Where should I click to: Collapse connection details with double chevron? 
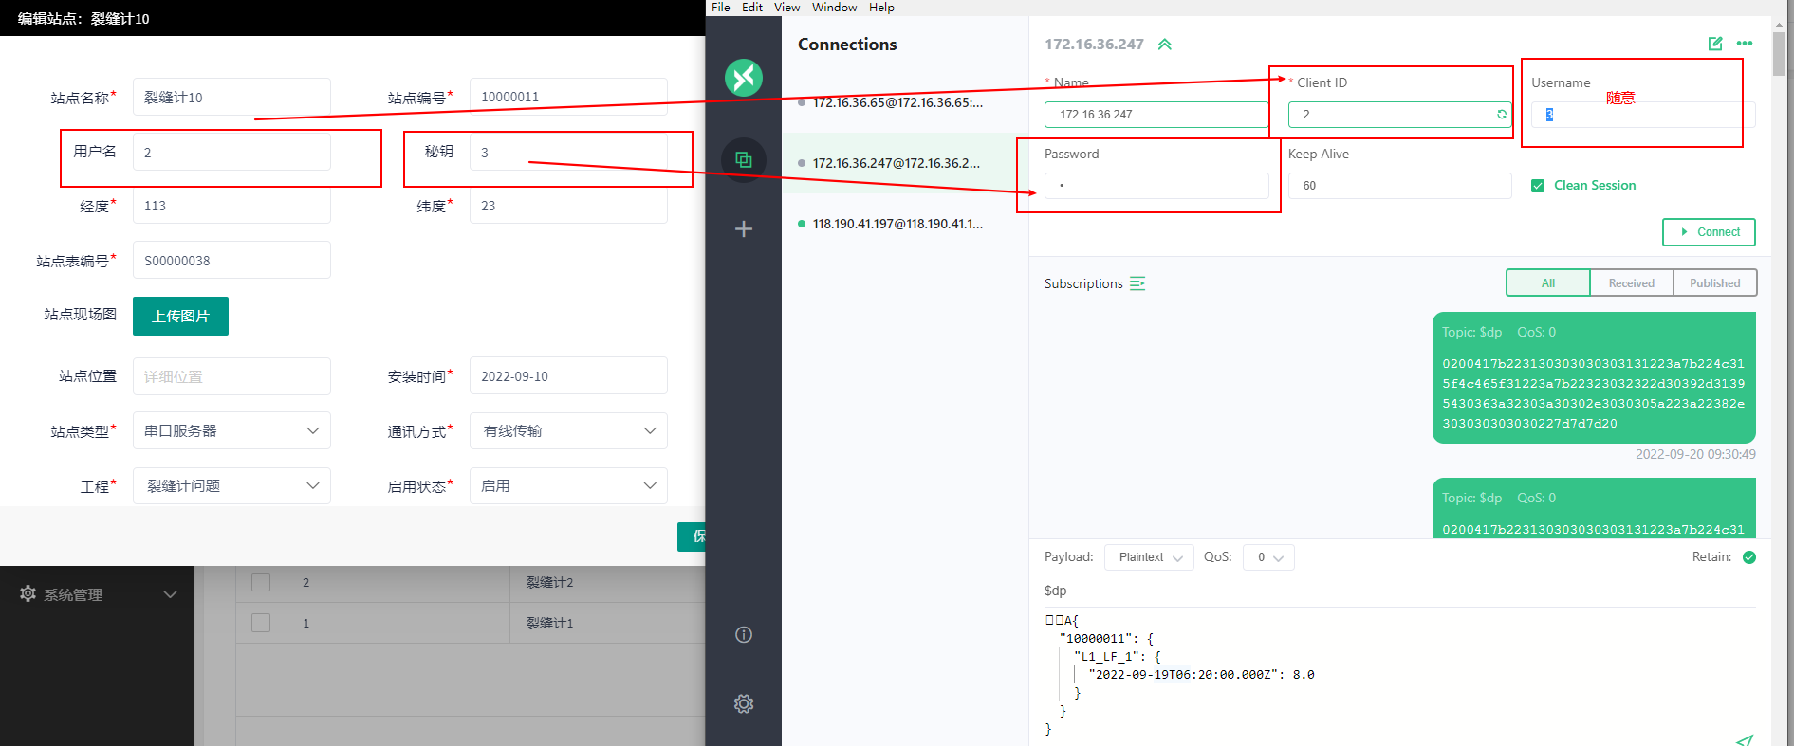pyautogui.click(x=1165, y=45)
